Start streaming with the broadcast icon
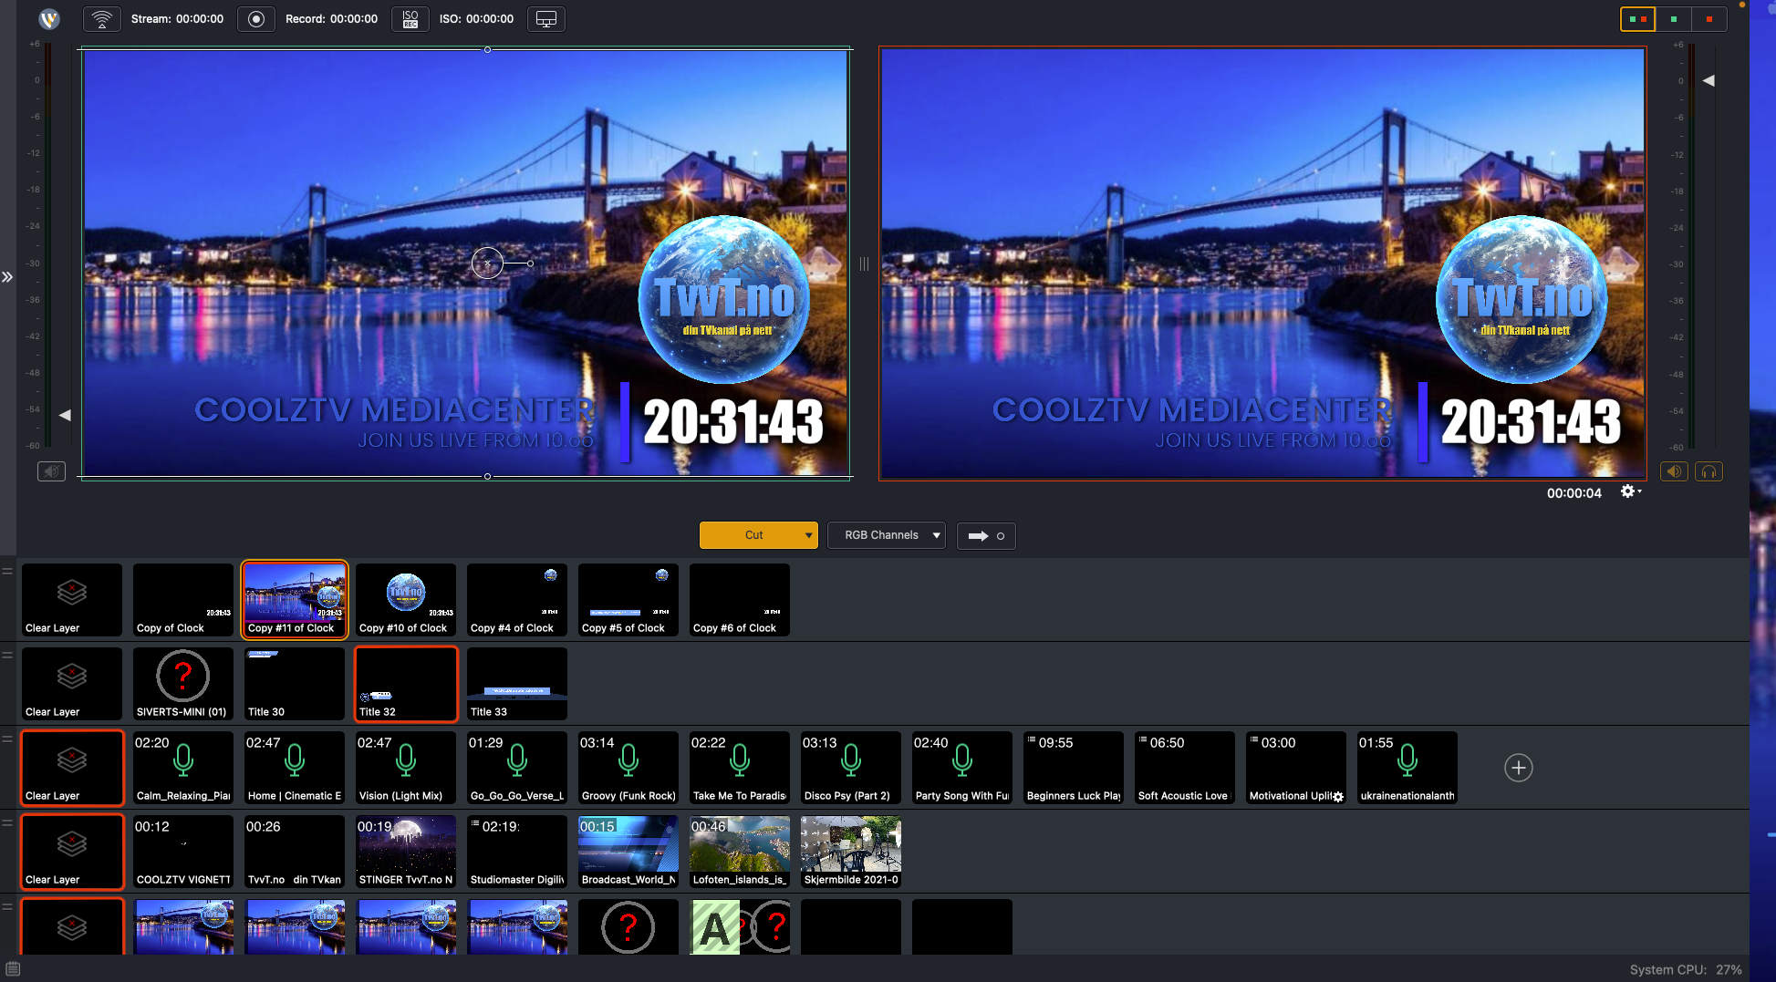 pos(102,19)
